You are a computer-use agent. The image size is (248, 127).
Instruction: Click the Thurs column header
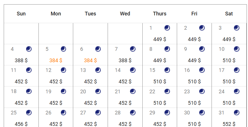pos(160,14)
